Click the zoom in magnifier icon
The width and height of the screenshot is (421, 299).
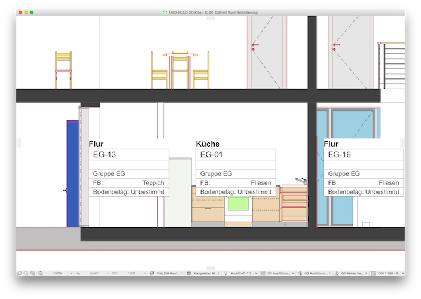click(33, 273)
